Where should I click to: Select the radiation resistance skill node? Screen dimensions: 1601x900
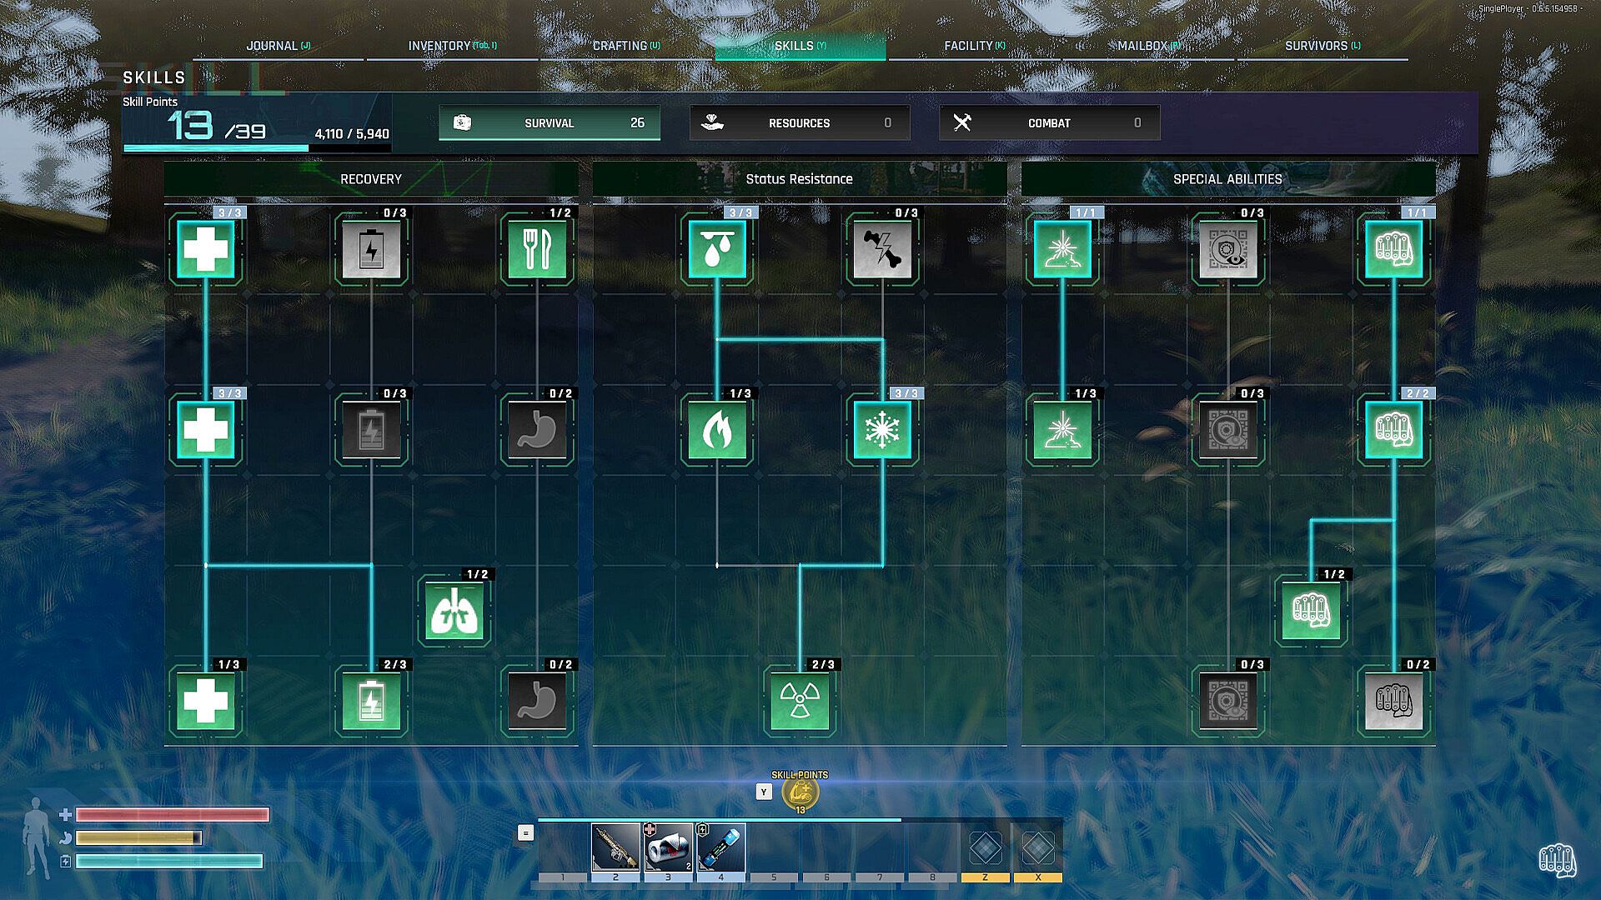(x=800, y=702)
